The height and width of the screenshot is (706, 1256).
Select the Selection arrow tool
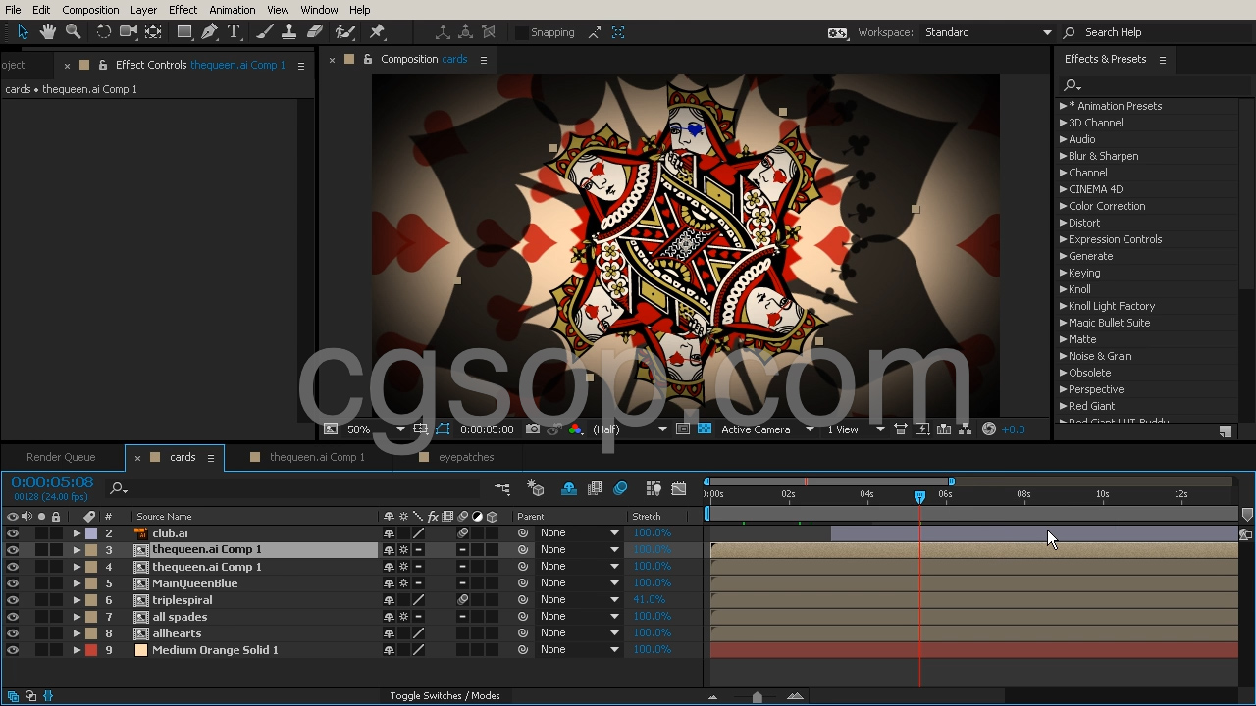tap(24, 32)
